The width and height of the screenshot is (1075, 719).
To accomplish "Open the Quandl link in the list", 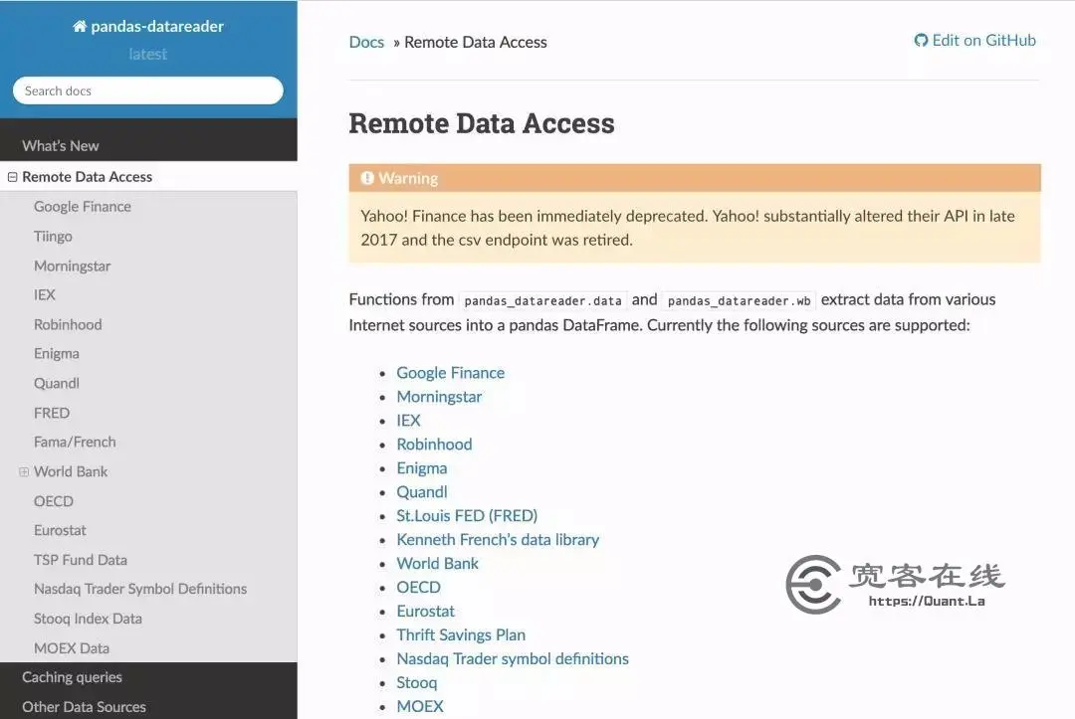I will point(422,492).
